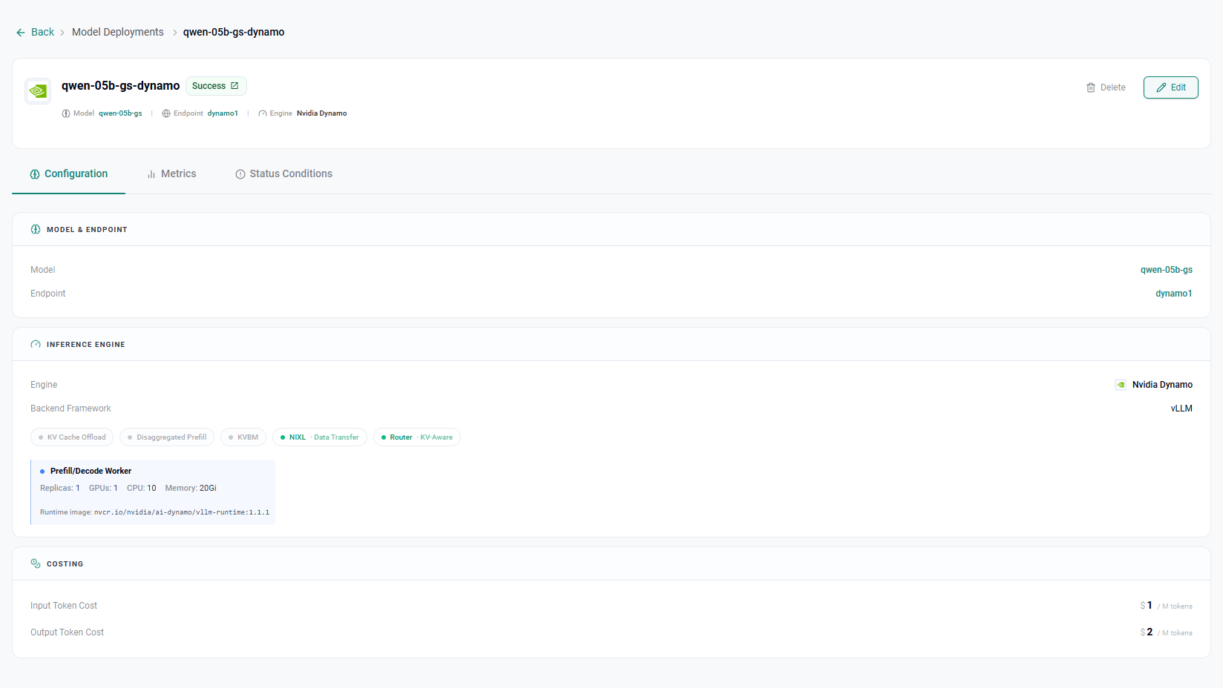Click the Memory: 20Gi value

(191, 488)
